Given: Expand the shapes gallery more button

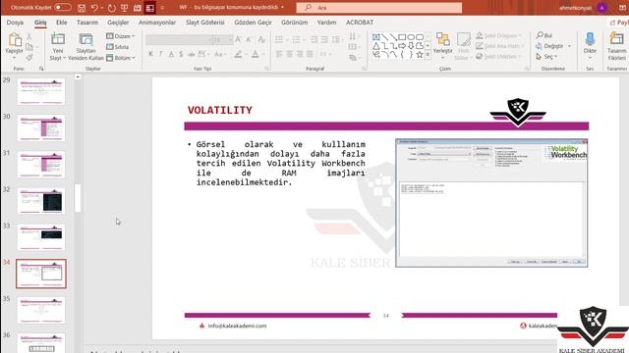Looking at the screenshot, I should (x=429, y=55).
